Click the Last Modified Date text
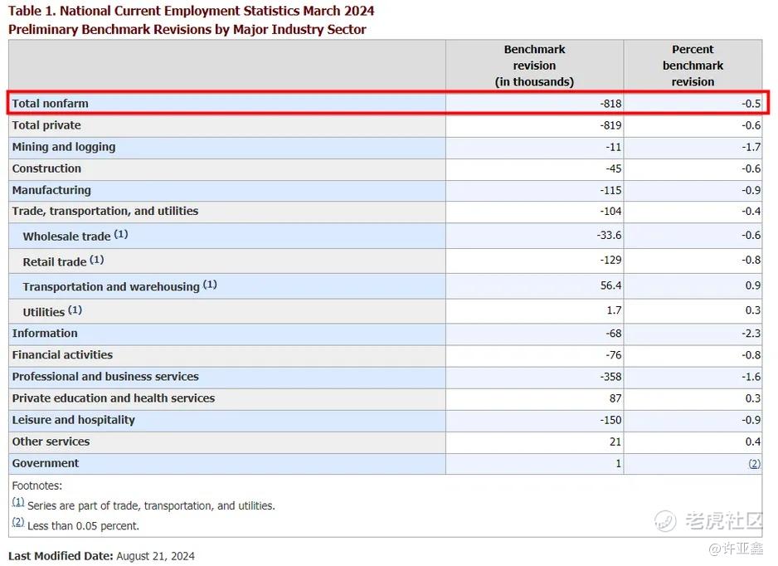This screenshot has width=778, height=566. pos(101,556)
